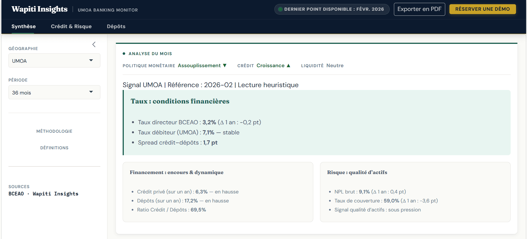Click Risque : qualité d'actifs title
527x239 pixels.
357,172
